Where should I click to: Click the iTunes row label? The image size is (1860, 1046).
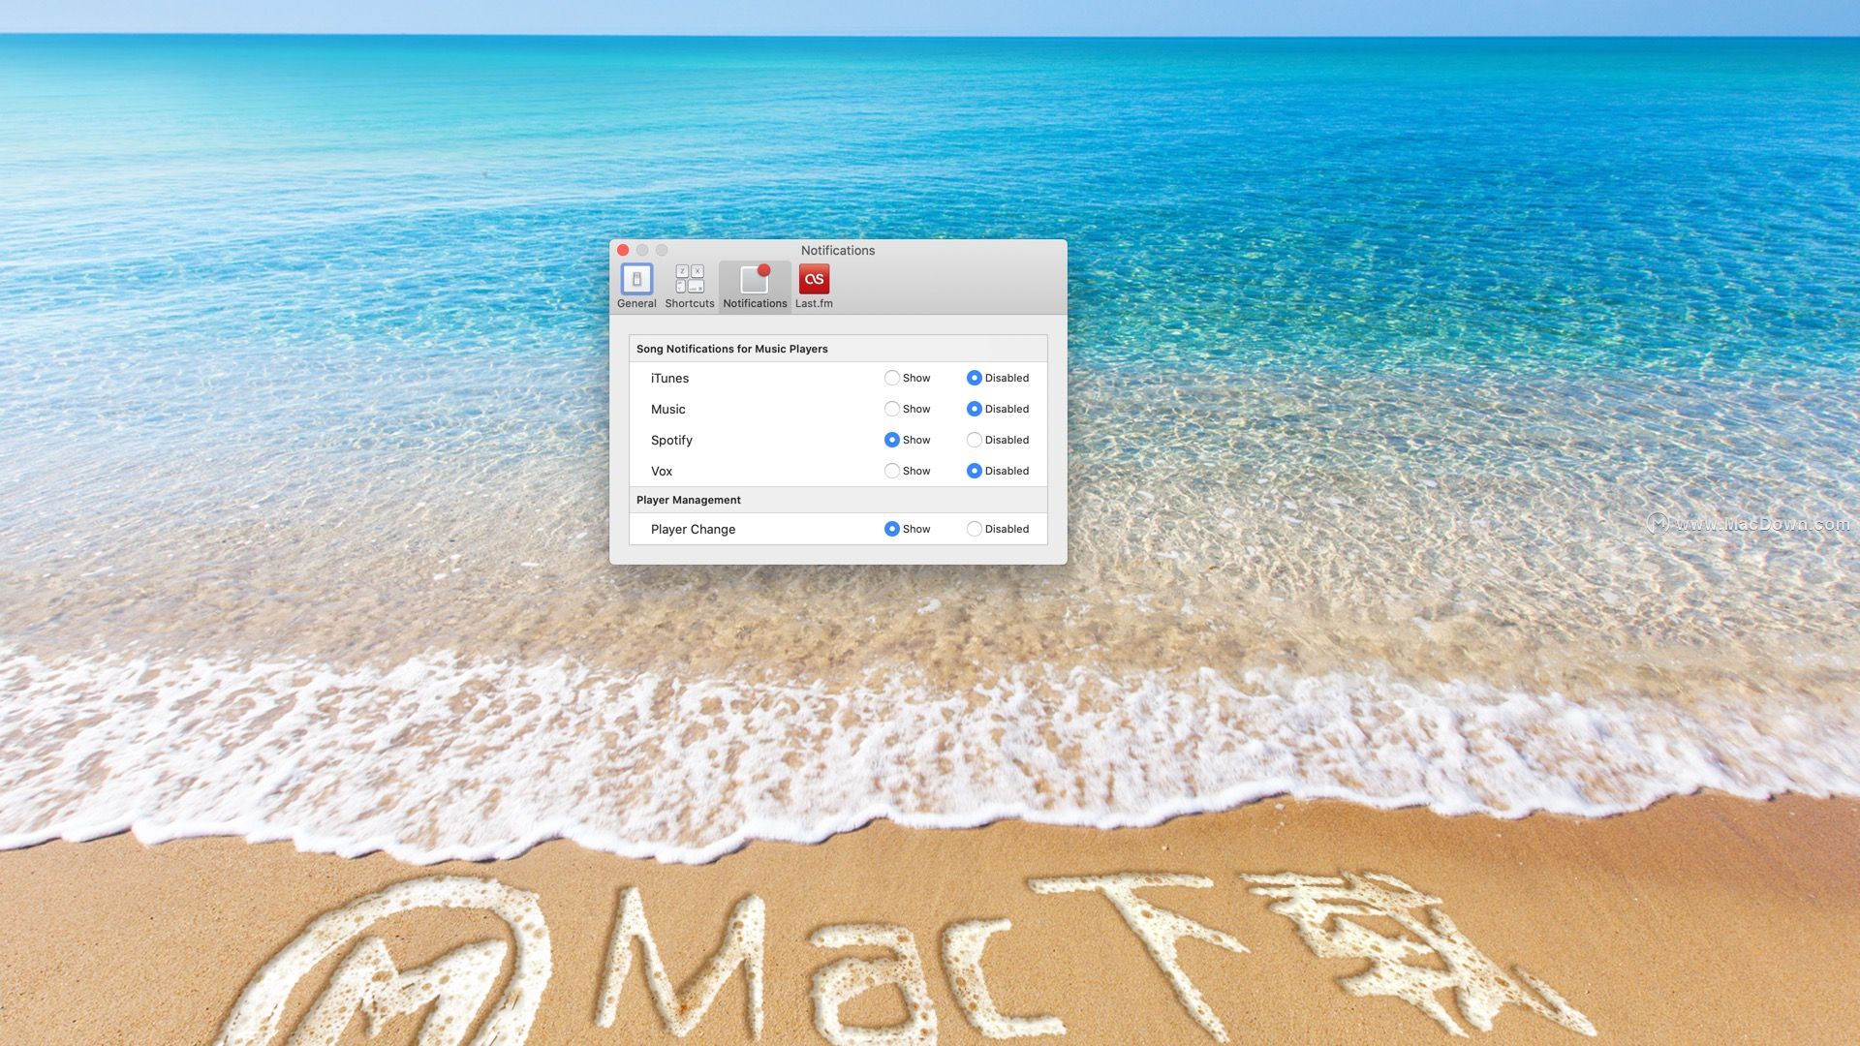point(669,378)
